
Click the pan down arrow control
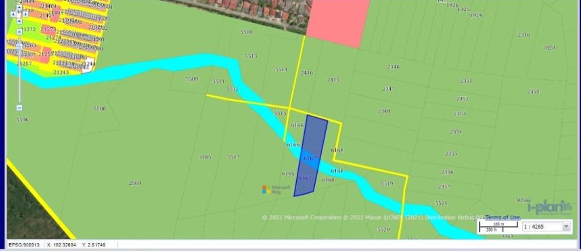pyautogui.click(x=19, y=22)
